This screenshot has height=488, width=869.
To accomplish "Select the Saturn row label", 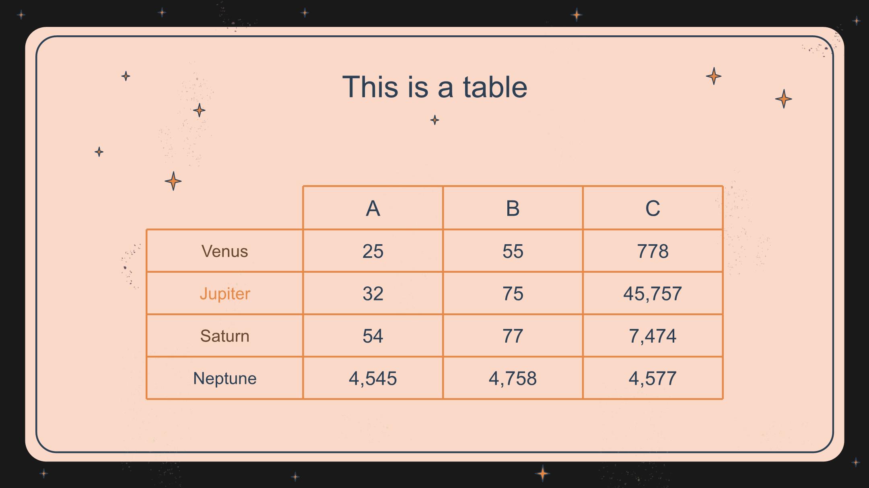I will [224, 336].
